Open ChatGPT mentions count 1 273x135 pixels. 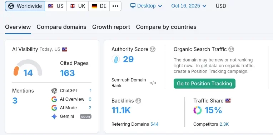(x=90, y=91)
